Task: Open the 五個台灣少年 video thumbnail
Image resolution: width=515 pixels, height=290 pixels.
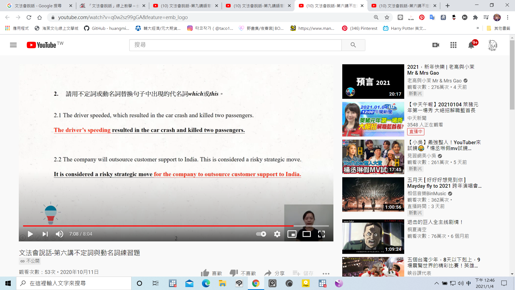Action: click(x=373, y=267)
